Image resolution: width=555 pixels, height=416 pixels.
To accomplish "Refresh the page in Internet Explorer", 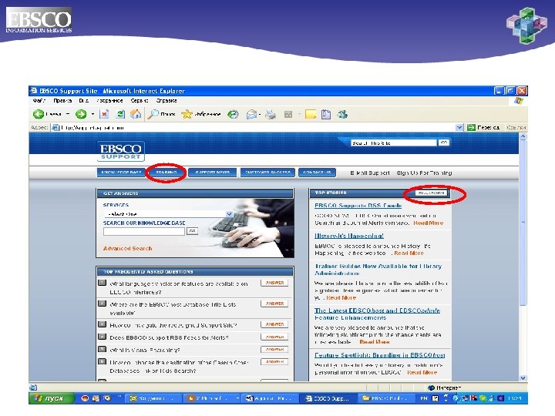I will (120, 114).
